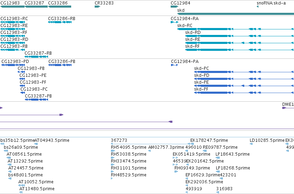Viewport: 294px width, 194px height.
Task: Click the AT24457.5prime EST label
Action: click(26, 168)
